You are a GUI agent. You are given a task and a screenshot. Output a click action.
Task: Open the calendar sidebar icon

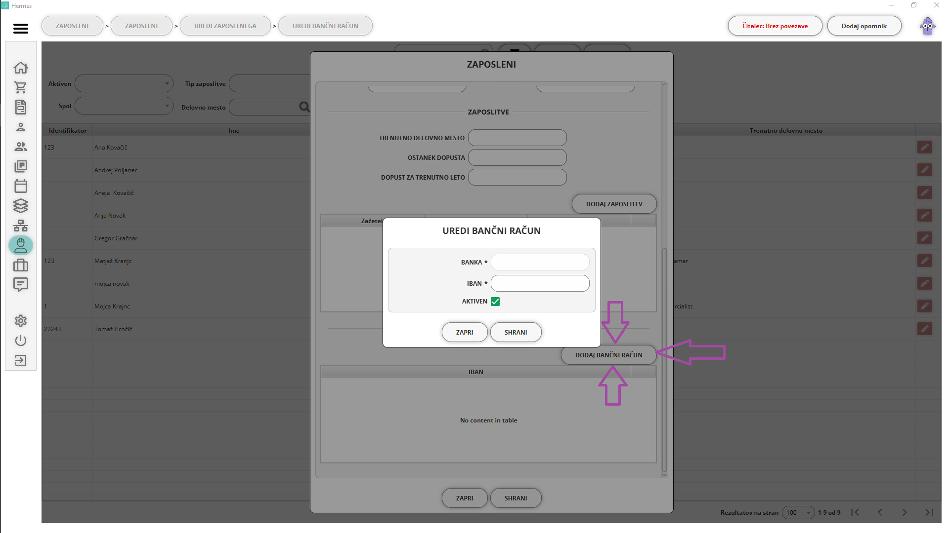[x=21, y=186]
